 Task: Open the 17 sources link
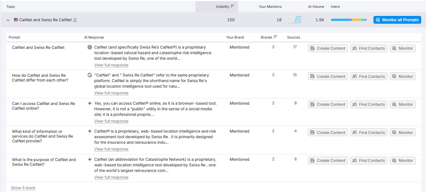295,47
